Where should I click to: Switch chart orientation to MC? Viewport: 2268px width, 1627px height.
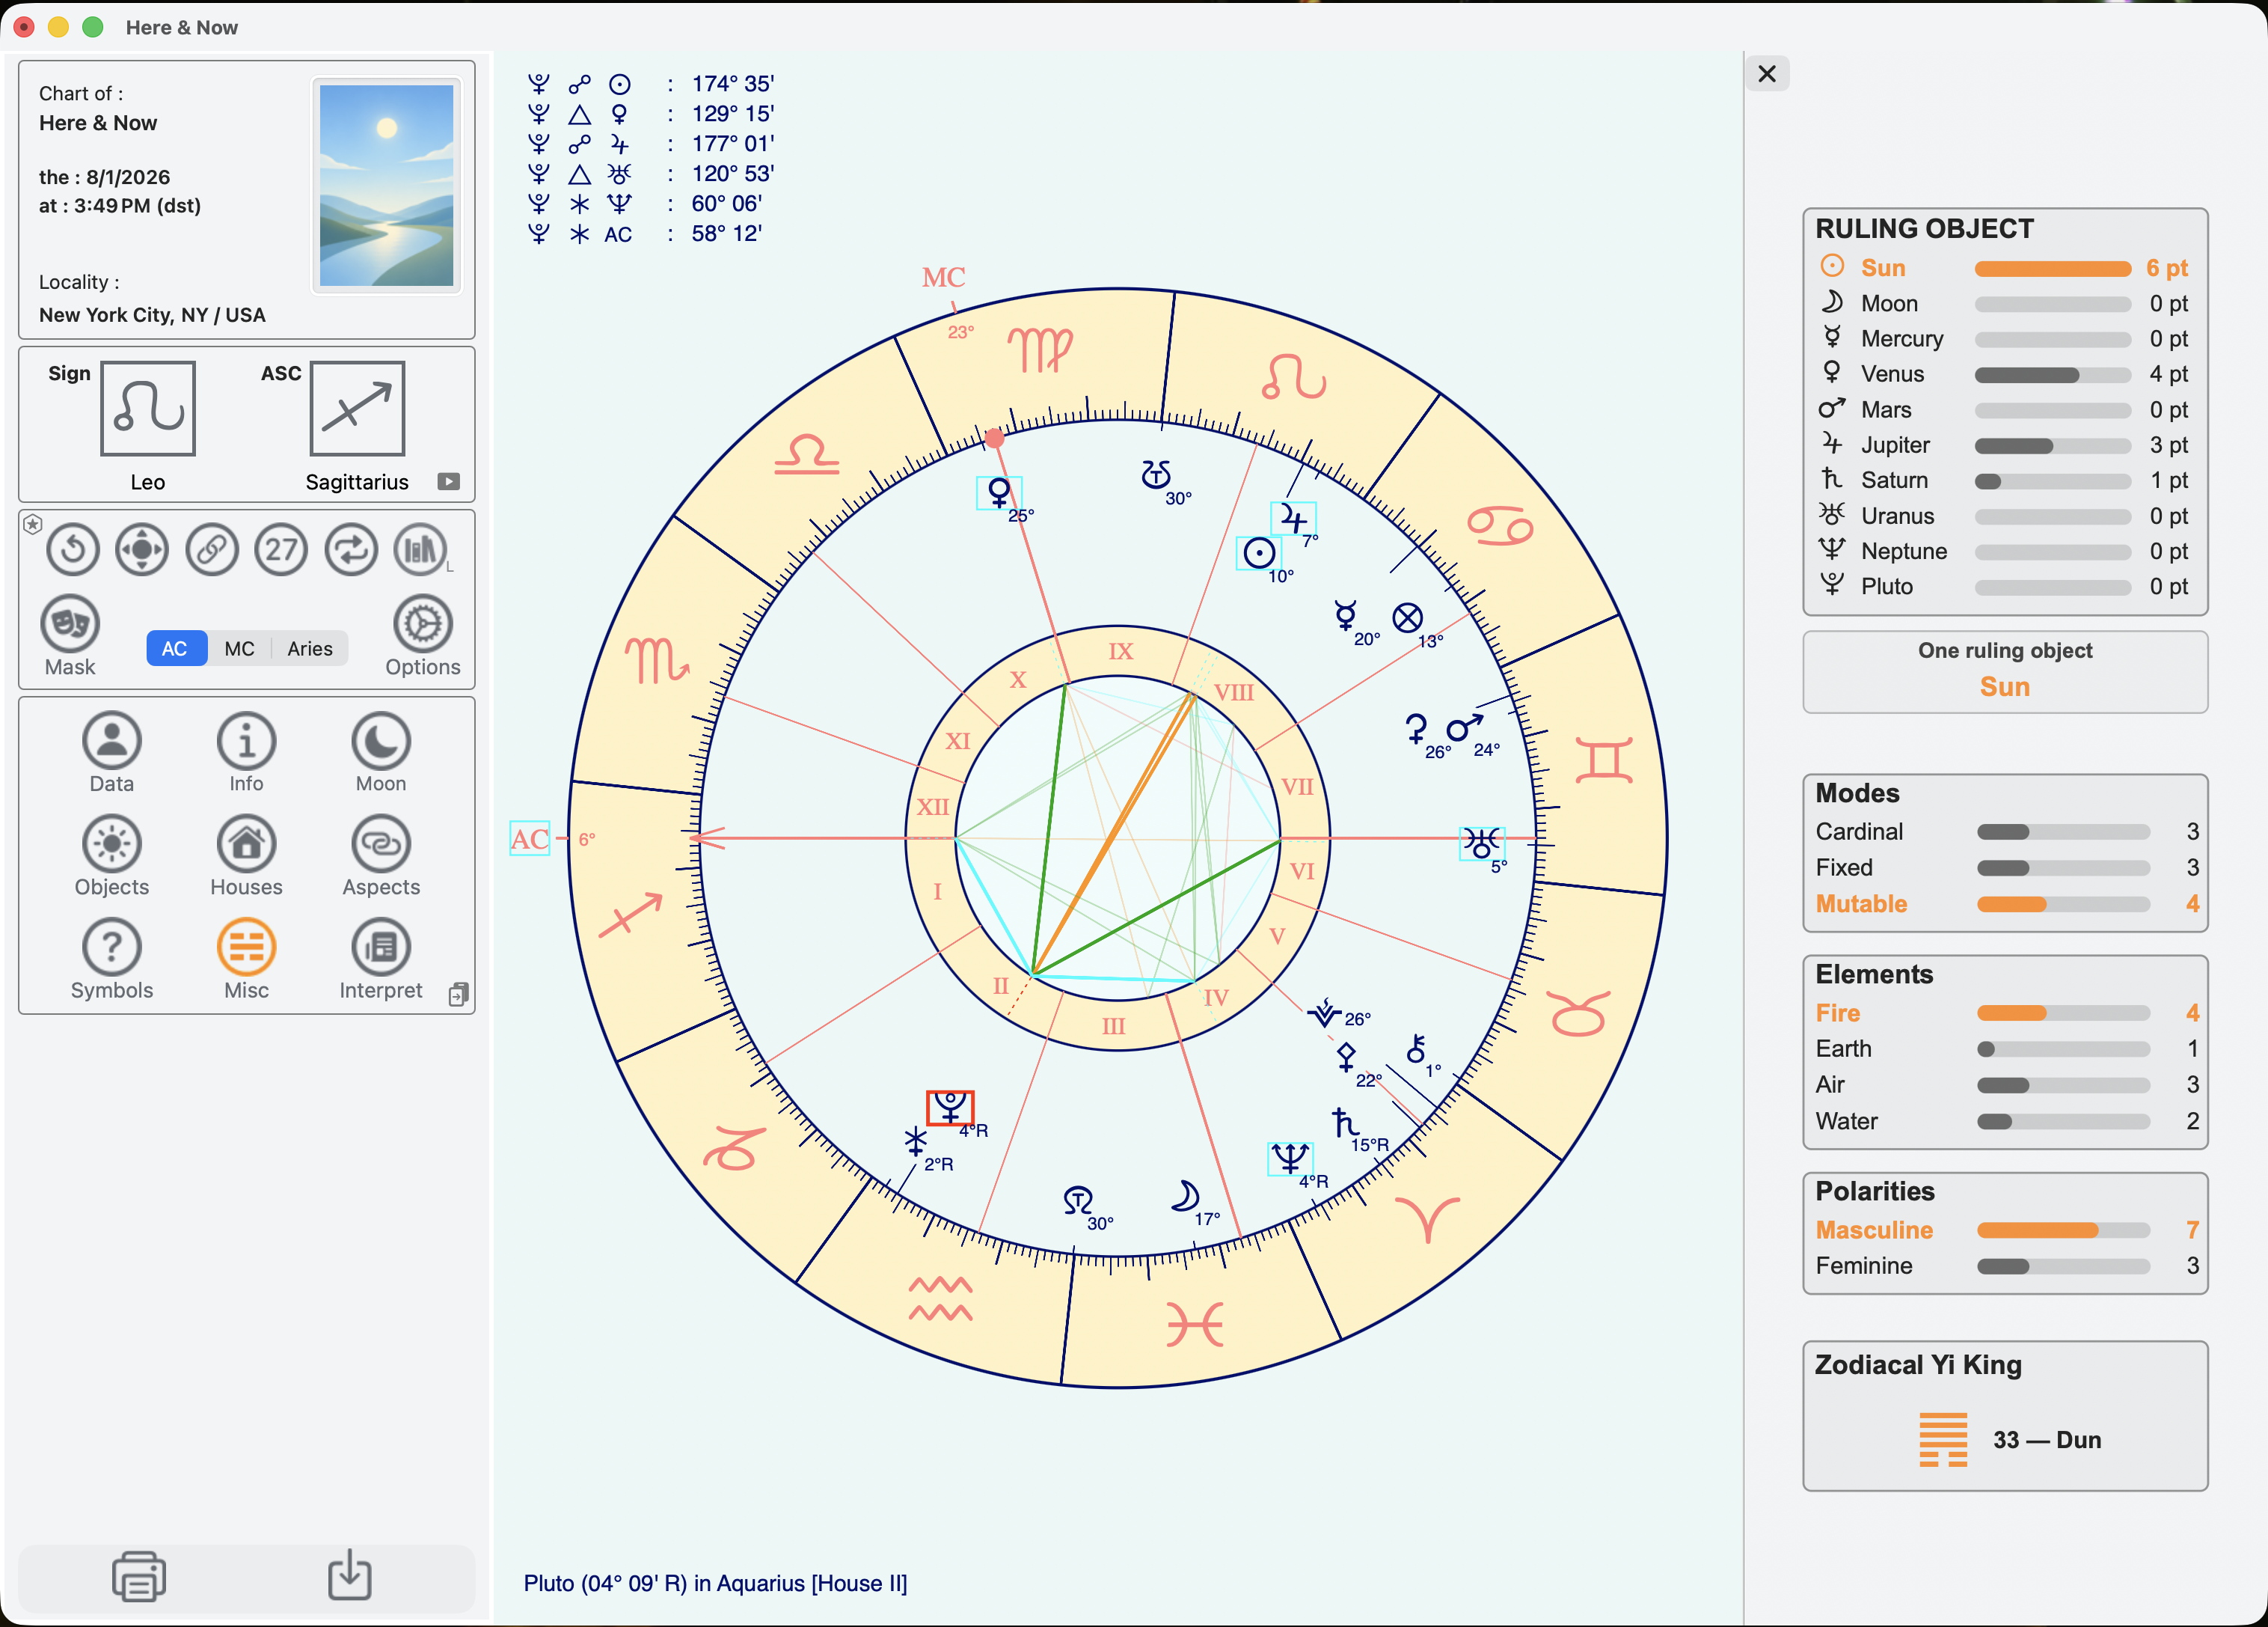pos(239,648)
